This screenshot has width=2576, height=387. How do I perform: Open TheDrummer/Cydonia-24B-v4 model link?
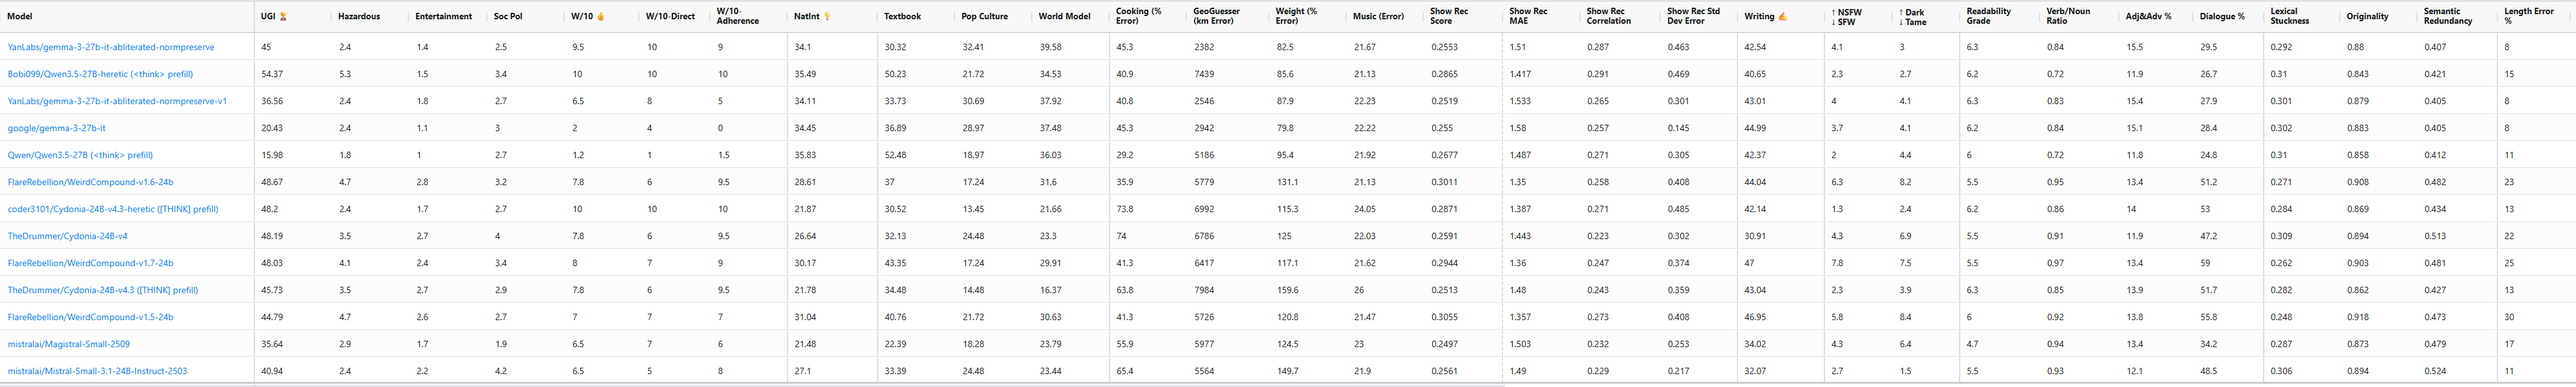67,237
